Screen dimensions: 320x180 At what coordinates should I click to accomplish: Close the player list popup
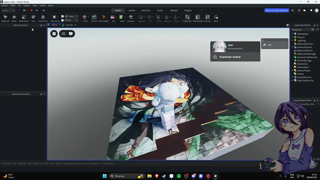pyautogui.click(x=263, y=40)
